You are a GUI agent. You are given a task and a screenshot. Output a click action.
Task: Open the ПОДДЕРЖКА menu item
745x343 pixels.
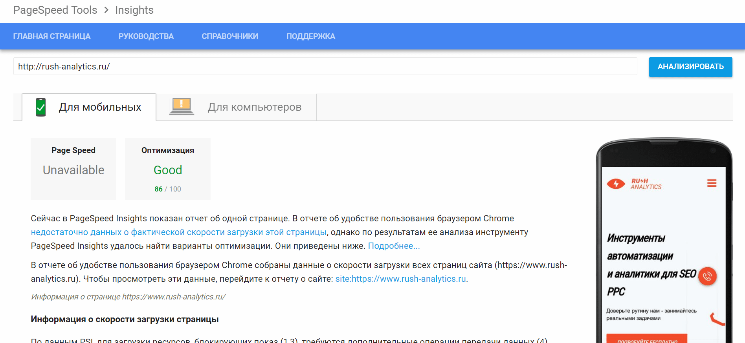coord(311,36)
